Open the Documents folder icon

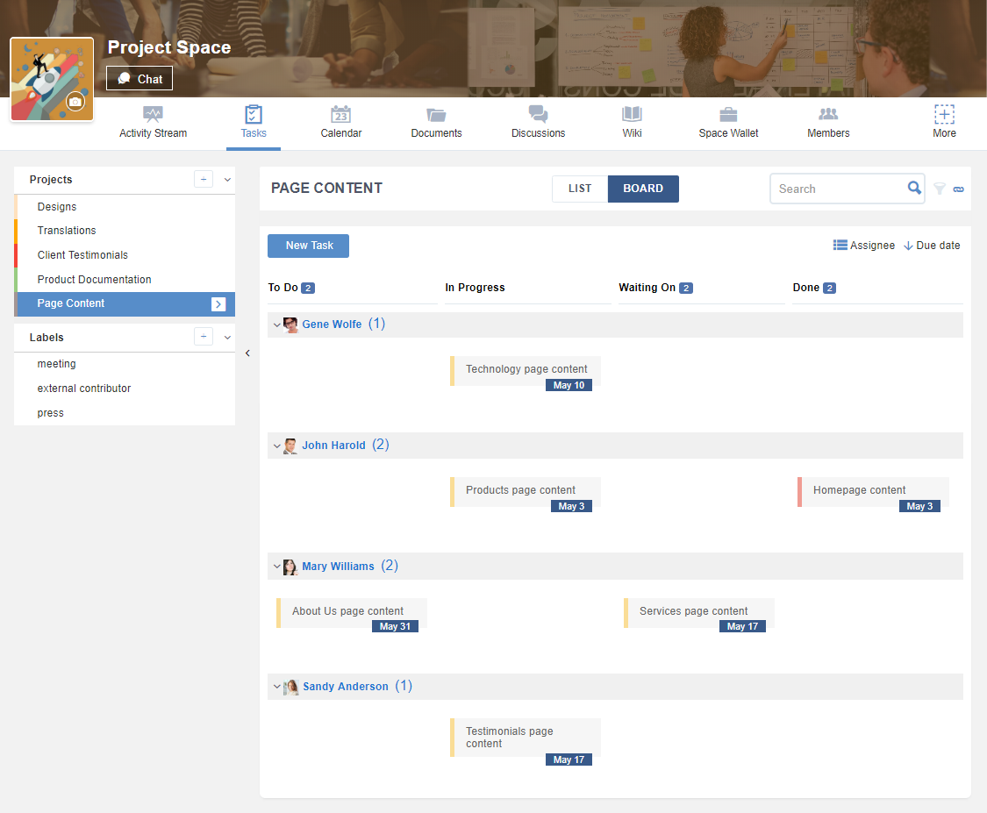tap(436, 114)
